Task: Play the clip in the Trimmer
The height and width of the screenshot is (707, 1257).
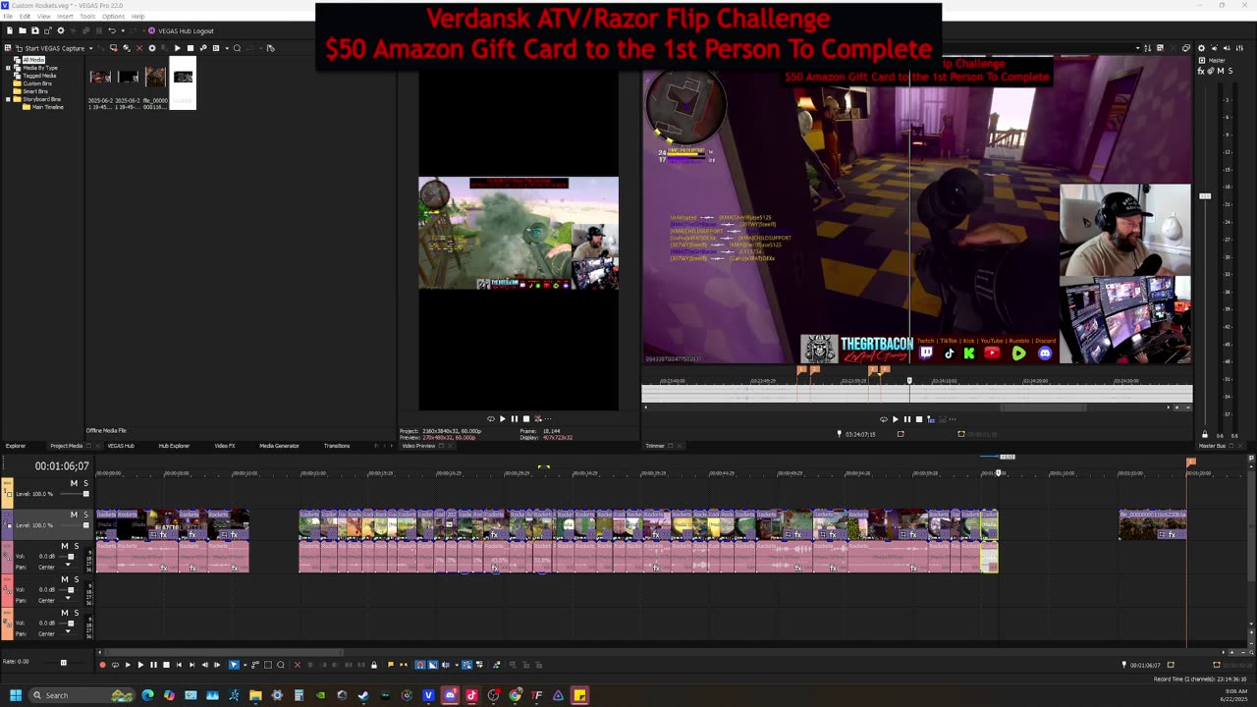Action: tap(895, 419)
